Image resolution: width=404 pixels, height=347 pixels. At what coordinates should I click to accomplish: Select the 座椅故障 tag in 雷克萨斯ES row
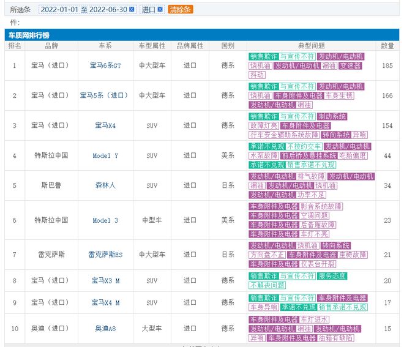[353, 255]
